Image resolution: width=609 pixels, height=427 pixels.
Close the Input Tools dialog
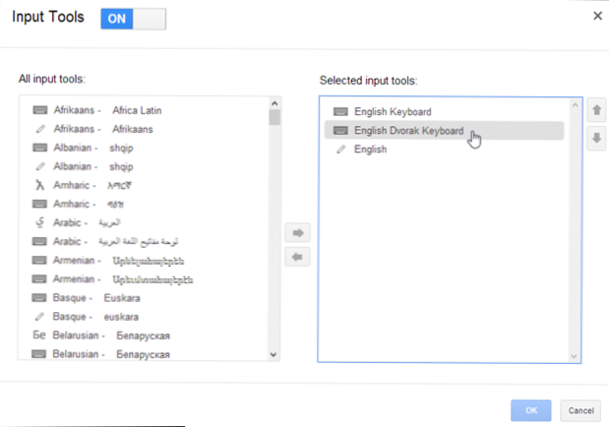(x=597, y=17)
